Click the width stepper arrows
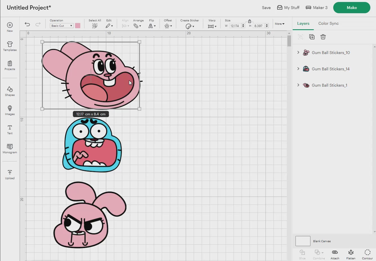The height and width of the screenshot is (261, 376). click(243, 26)
